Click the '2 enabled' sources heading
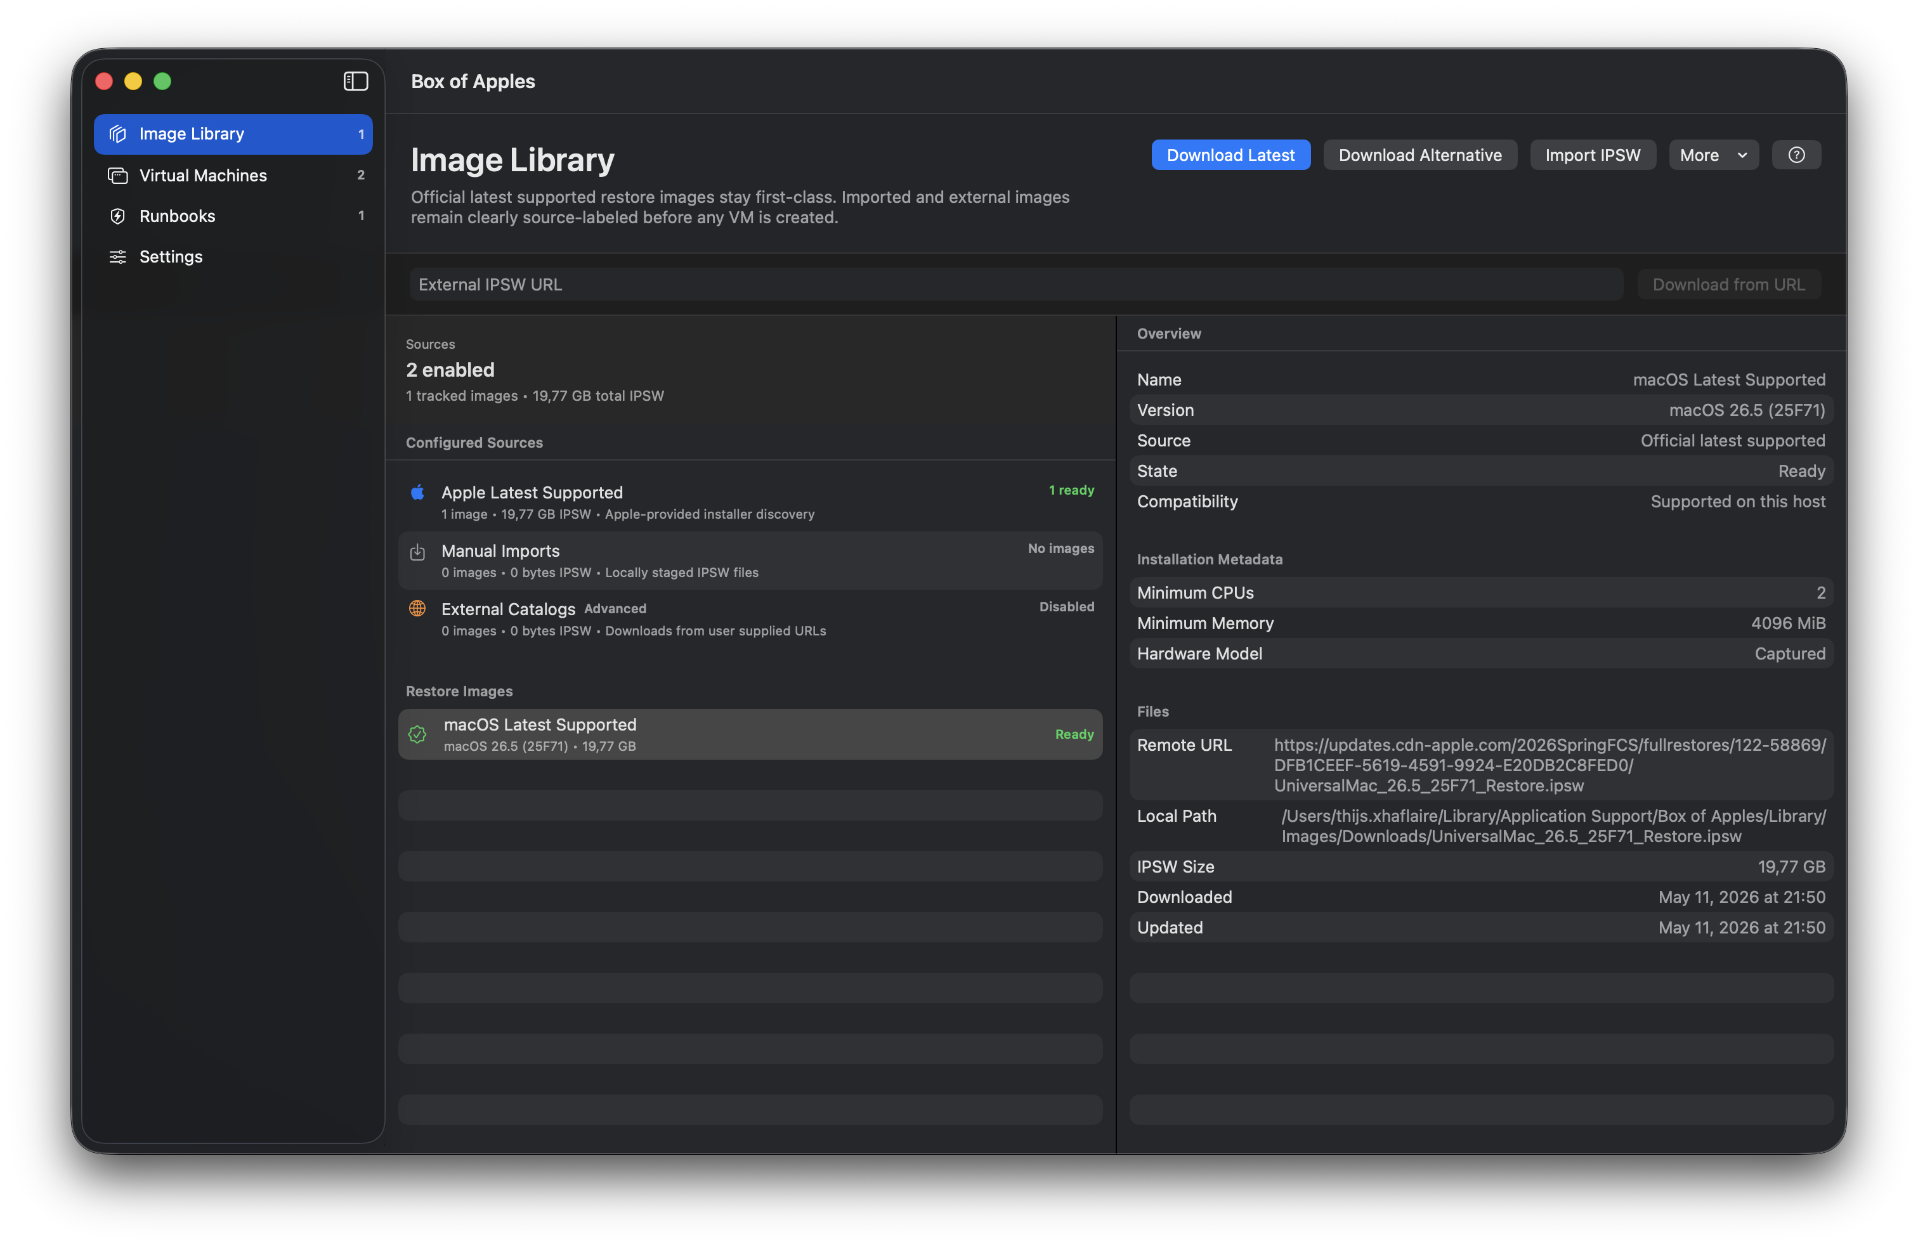Viewport: 1918px width, 1248px height. [450, 370]
